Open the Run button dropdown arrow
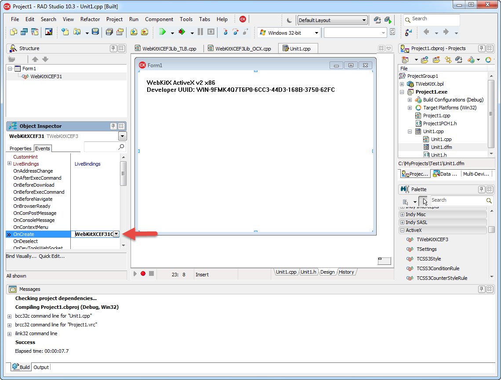 (x=172, y=33)
